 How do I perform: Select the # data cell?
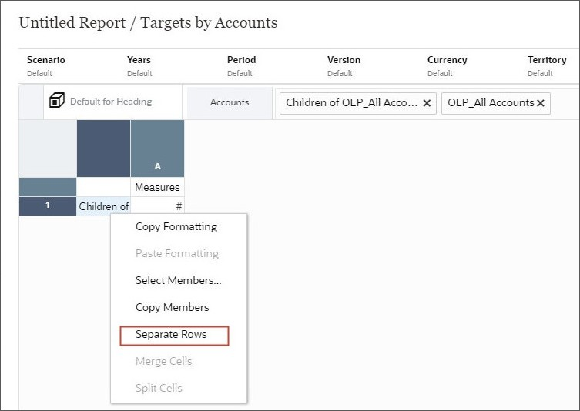coord(157,206)
